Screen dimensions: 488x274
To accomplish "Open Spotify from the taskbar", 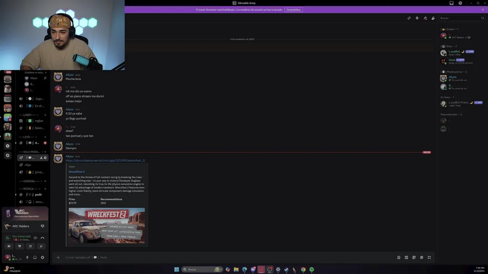I will 311,269.
